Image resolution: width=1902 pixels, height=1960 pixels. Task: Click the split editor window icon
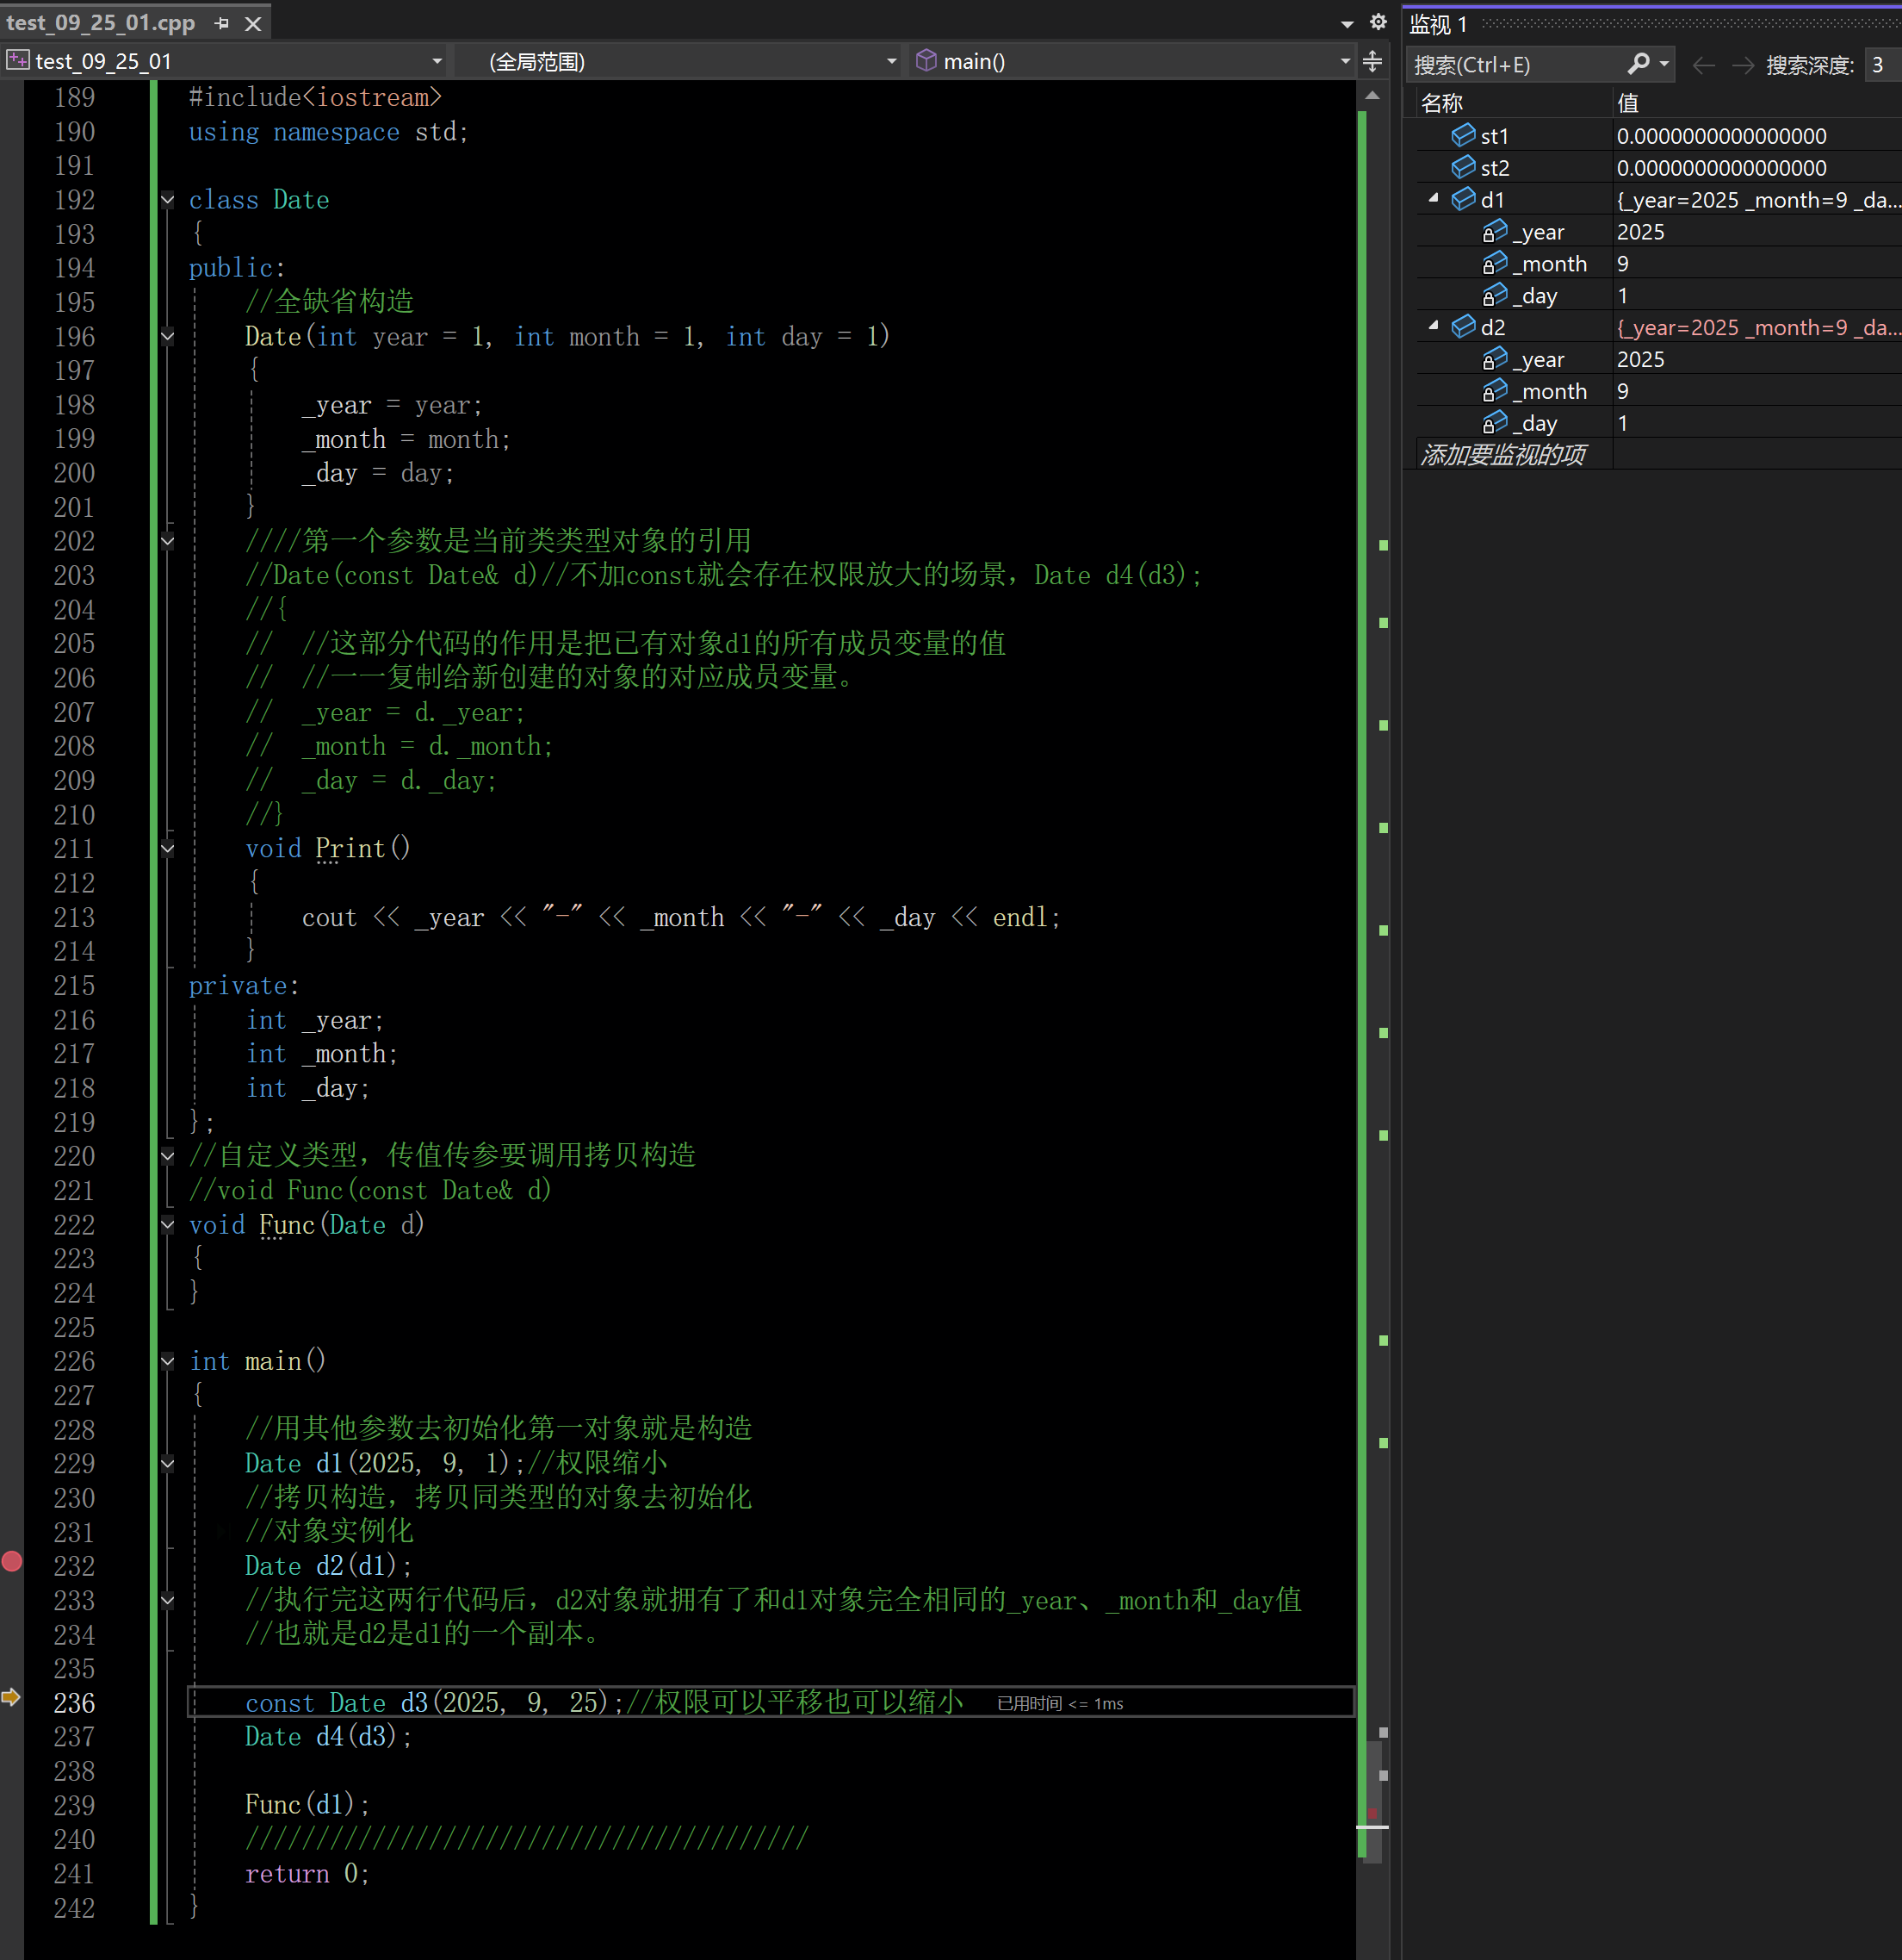(x=1373, y=61)
